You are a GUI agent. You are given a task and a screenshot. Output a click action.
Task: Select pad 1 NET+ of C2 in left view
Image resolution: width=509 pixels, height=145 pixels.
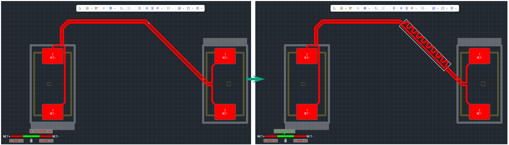tap(225, 56)
